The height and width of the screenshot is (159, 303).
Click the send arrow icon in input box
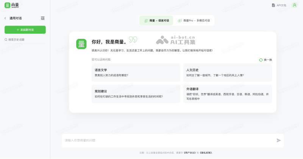click(x=279, y=140)
